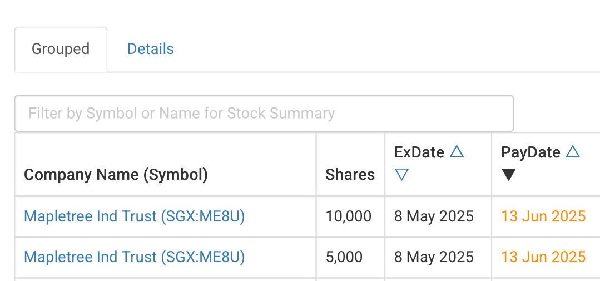Screen dimensions: 600x281
Task: Select the 10,000 shares cell
Action: coord(349,216)
